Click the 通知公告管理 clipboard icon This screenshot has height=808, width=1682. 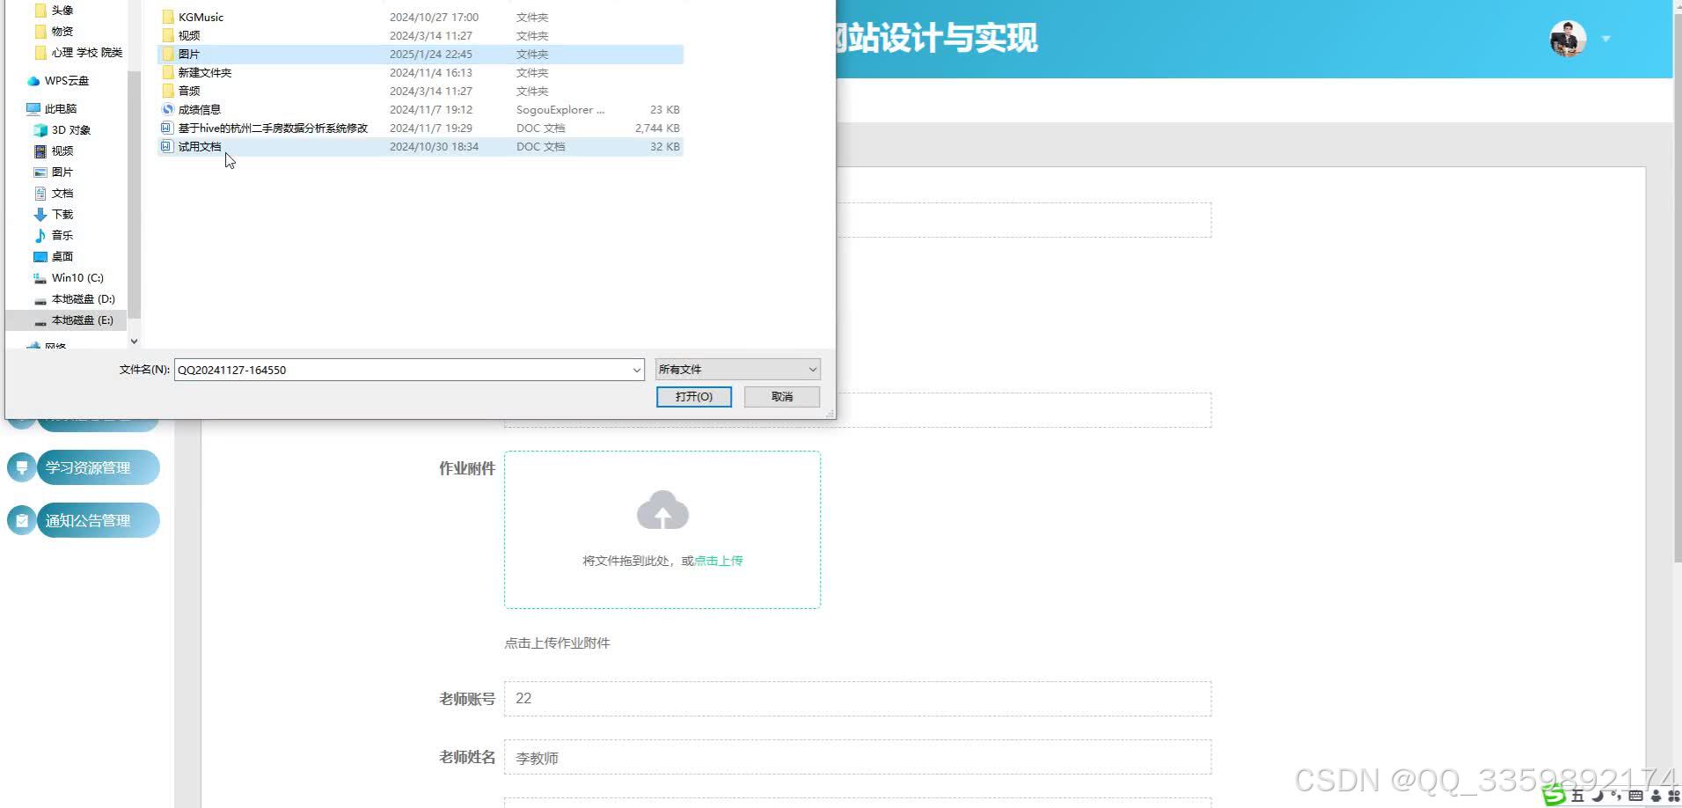(21, 520)
